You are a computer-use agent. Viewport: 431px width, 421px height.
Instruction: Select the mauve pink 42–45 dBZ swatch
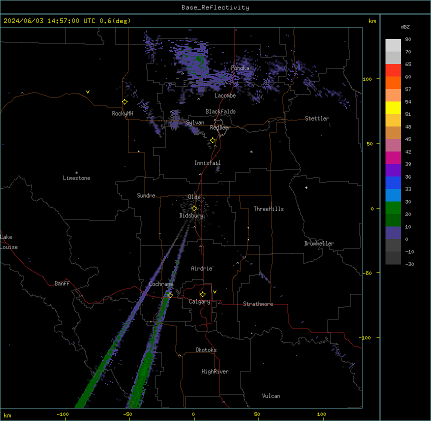393,145
